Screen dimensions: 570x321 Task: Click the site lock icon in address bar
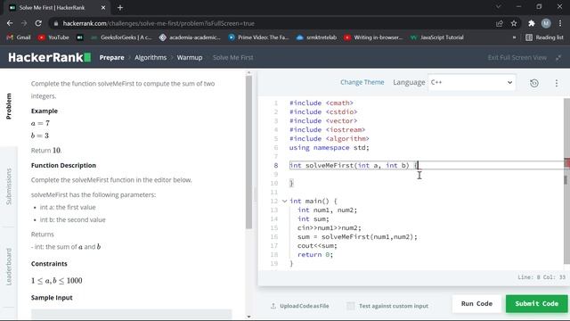pos(55,23)
